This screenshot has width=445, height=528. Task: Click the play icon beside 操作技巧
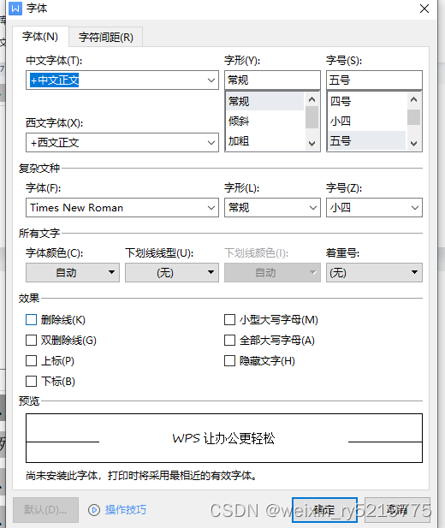94,510
